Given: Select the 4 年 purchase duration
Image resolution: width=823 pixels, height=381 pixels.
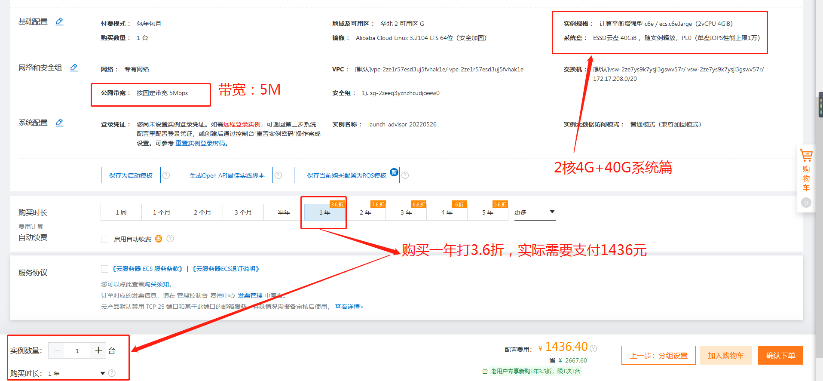Looking at the screenshot, I should pos(447,212).
